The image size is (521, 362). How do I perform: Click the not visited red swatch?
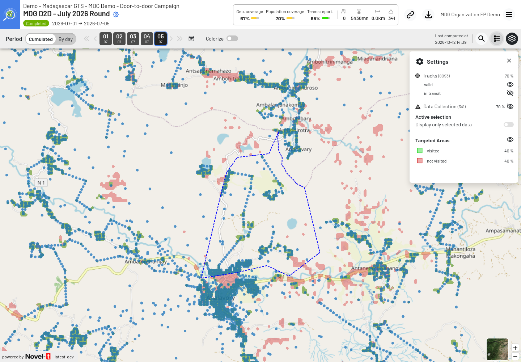[x=420, y=161]
